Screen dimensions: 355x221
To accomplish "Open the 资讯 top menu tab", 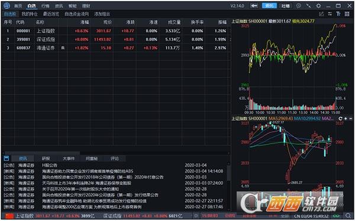I will 59,6.
